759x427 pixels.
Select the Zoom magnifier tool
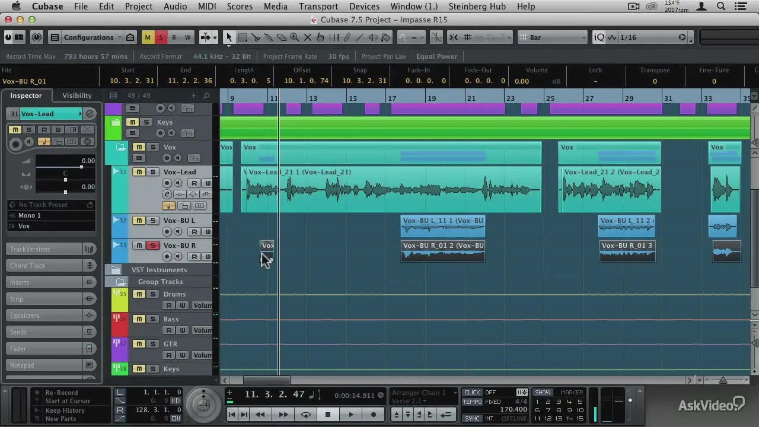click(295, 37)
